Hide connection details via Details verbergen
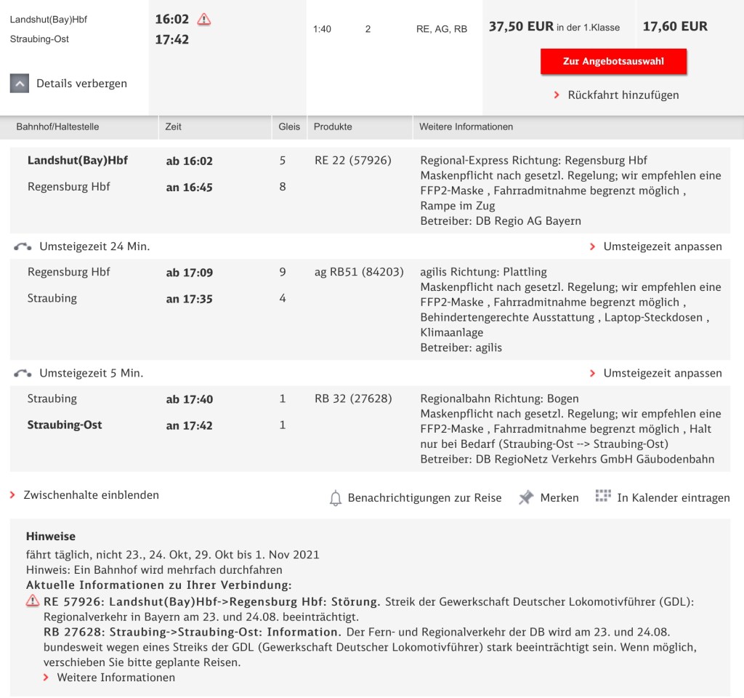This screenshot has width=744, height=698. 81,84
